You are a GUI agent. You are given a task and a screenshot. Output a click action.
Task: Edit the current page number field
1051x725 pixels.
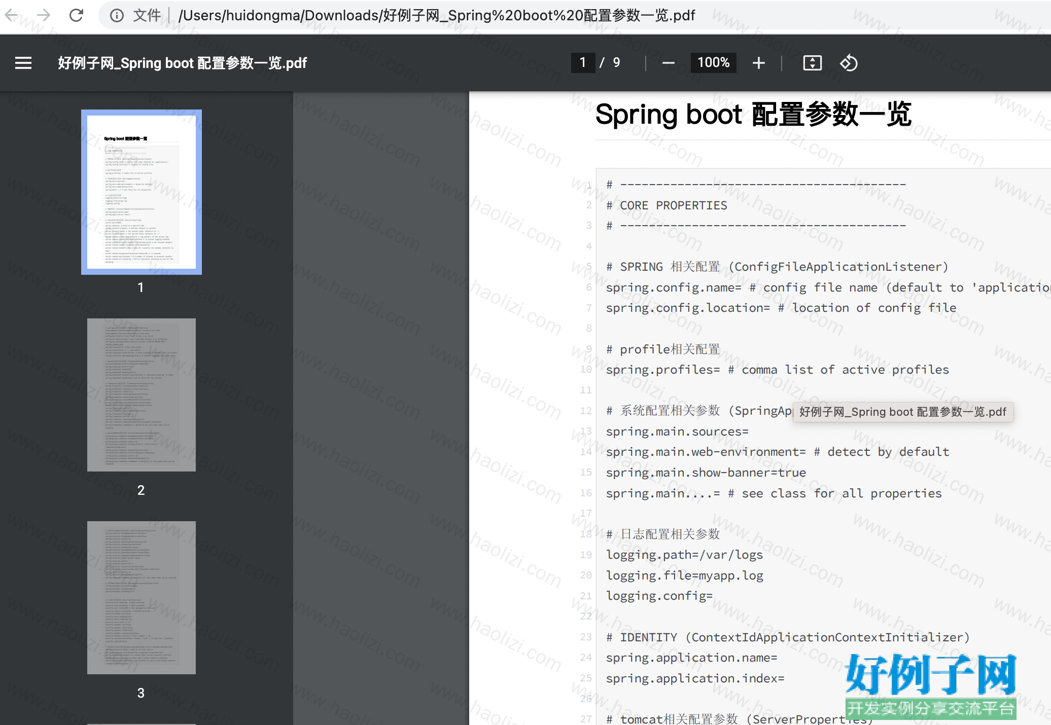tap(583, 62)
